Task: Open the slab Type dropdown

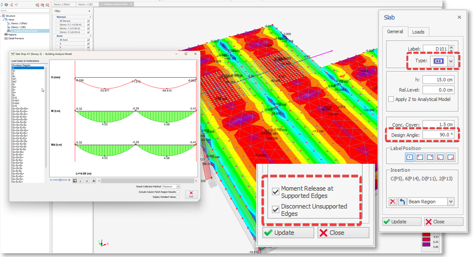Action: (x=451, y=61)
